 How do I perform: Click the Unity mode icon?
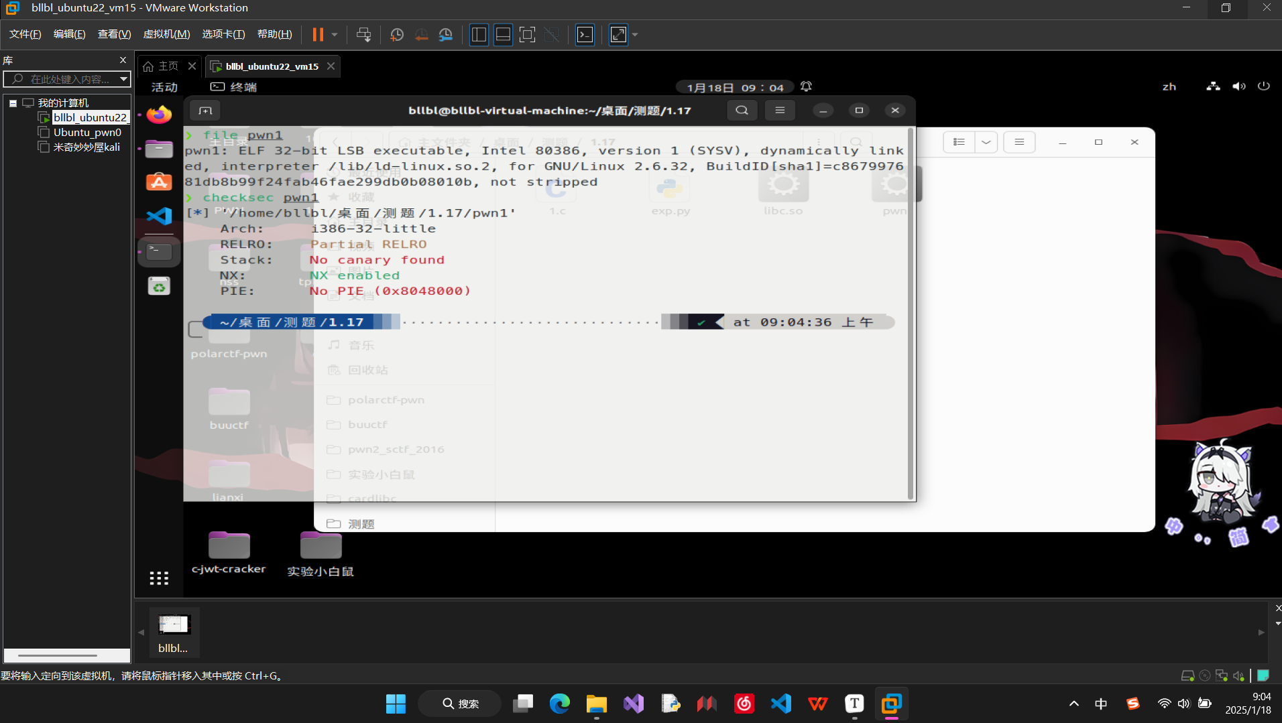click(552, 34)
